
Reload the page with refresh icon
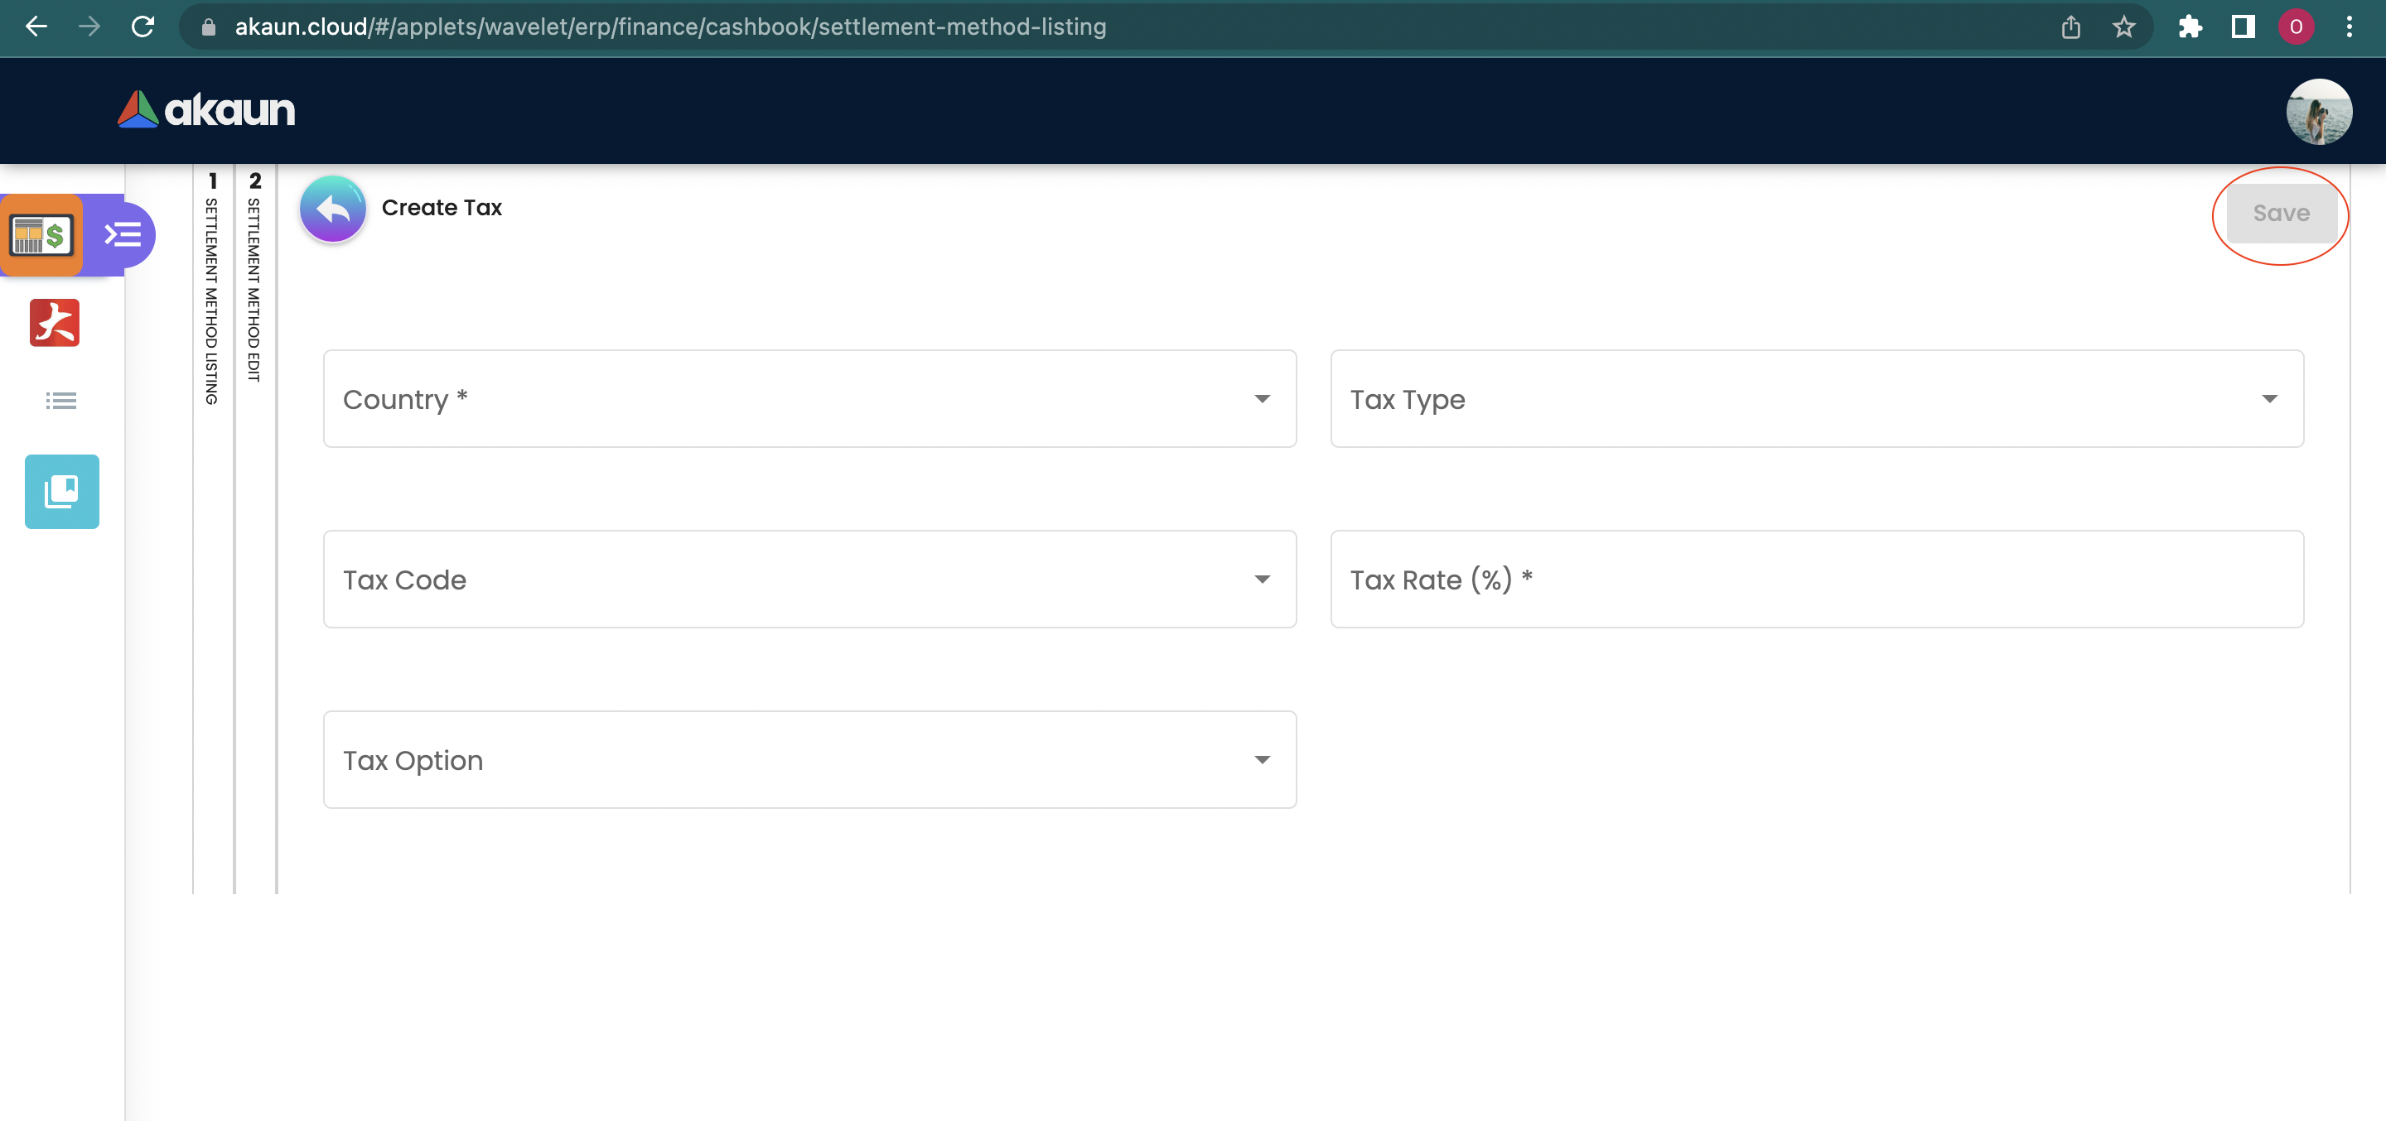[142, 26]
